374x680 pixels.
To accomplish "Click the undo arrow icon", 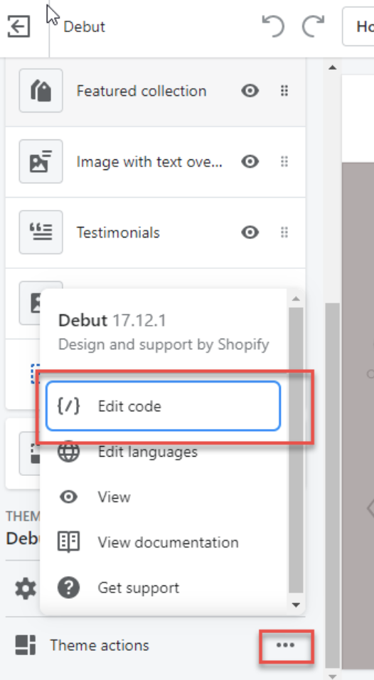I will click(273, 26).
